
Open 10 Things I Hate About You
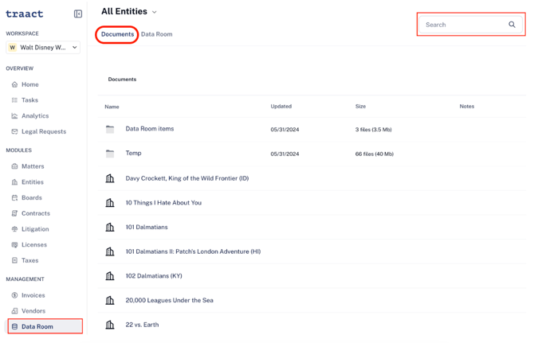[x=163, y=203]
